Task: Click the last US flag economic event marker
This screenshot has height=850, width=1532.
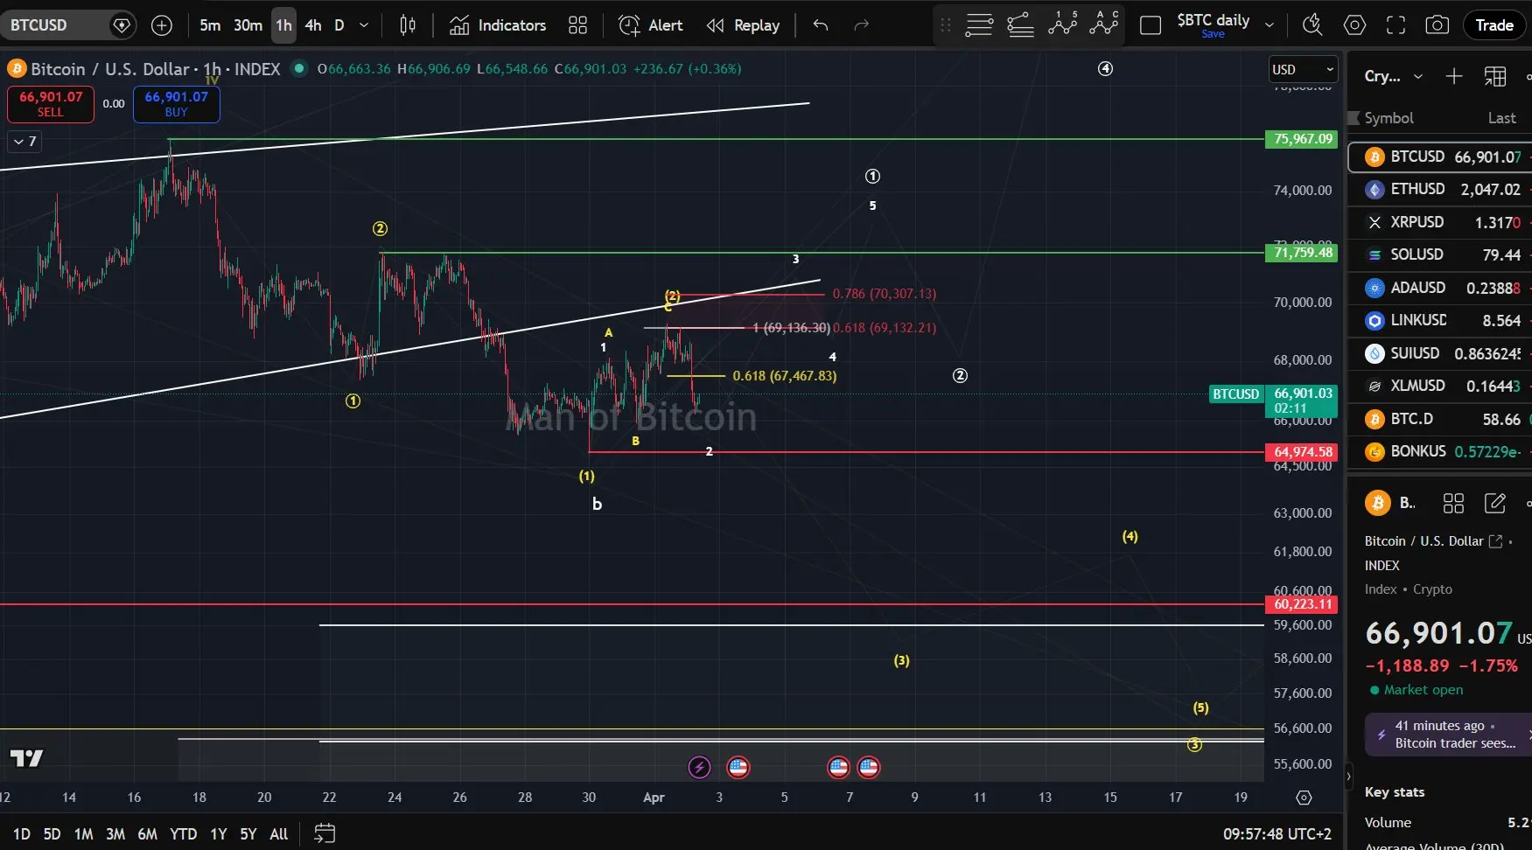Action: point(869,768)
